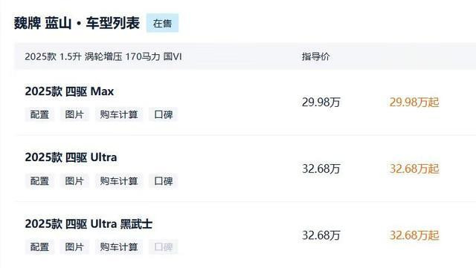
Task: Open 购车计算 for 2025款 四驱 Max
Action: 119,114
